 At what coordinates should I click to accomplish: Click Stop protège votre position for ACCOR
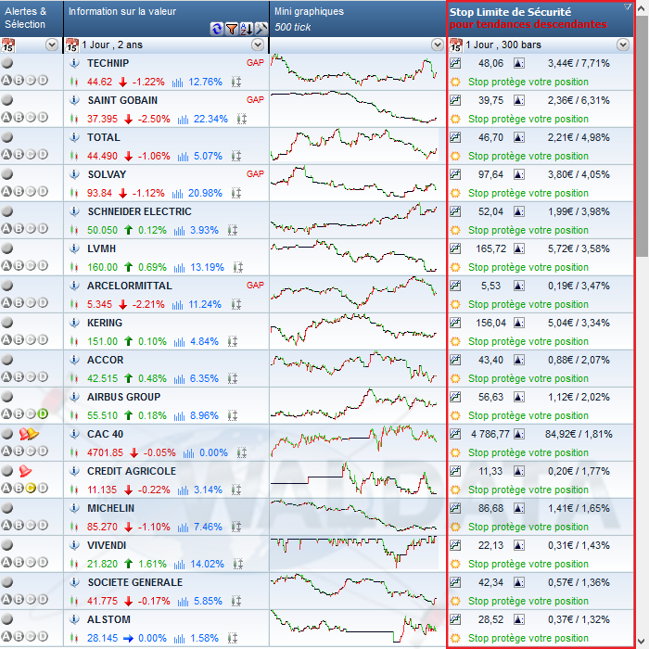coord(528,378)
